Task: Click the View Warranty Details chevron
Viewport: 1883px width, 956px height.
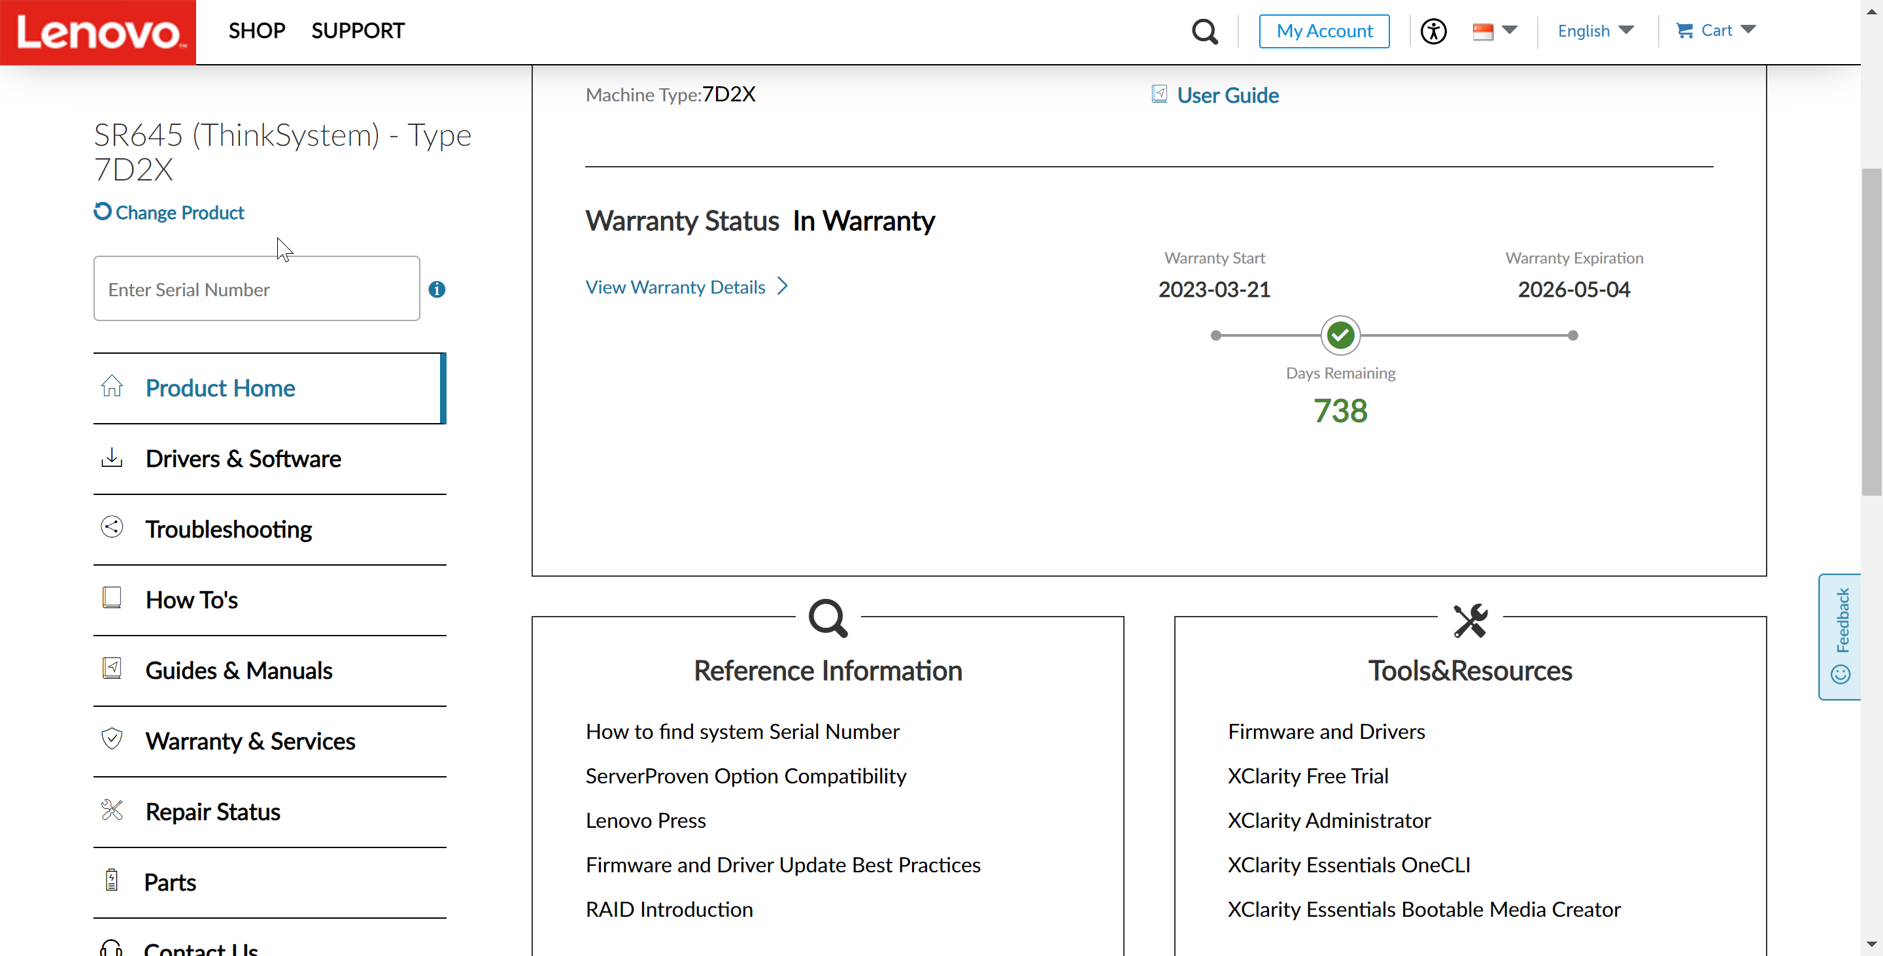Action: tap(783, 286)
